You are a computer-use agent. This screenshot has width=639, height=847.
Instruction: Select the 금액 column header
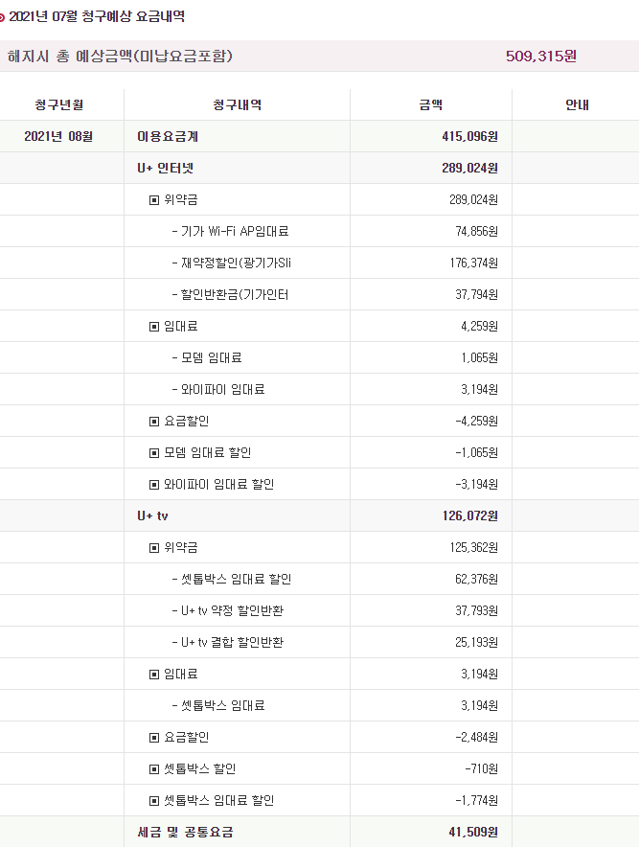[x=431, y=104]
